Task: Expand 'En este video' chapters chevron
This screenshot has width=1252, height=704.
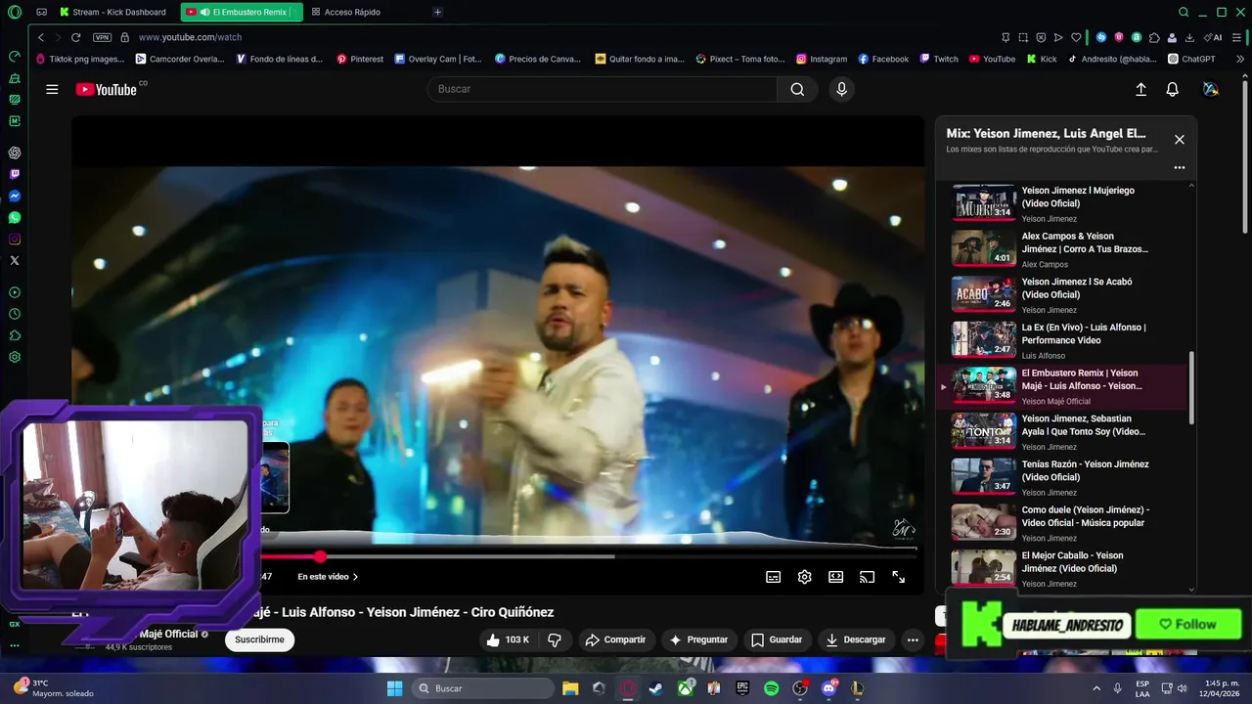Action: 355,577
